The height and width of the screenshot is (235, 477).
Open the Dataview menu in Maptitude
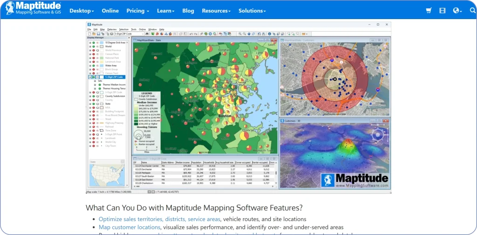tap(112, 29)
